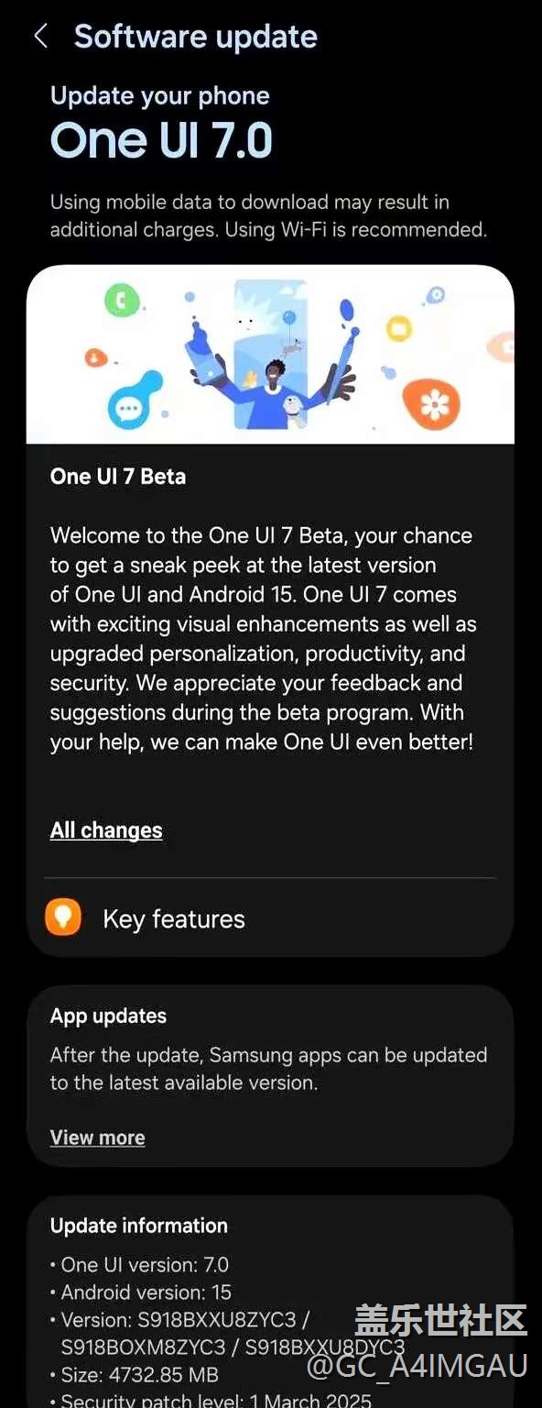Tap the Size: 4732.85 MB line
This screenshot has width=542, height=1408.
135,1375
